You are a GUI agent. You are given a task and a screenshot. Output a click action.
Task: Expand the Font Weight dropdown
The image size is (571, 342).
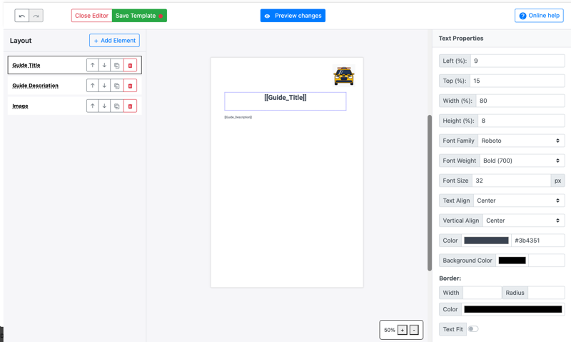point(521,161)
